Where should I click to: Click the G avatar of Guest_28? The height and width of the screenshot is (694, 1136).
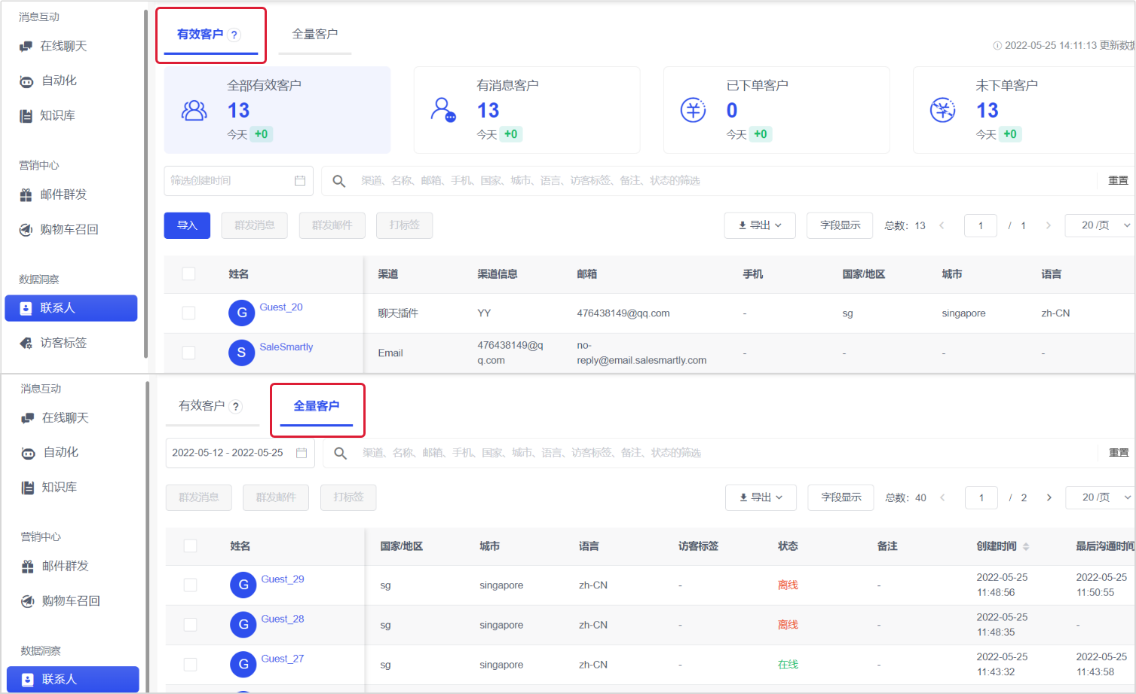coord(243,625)
